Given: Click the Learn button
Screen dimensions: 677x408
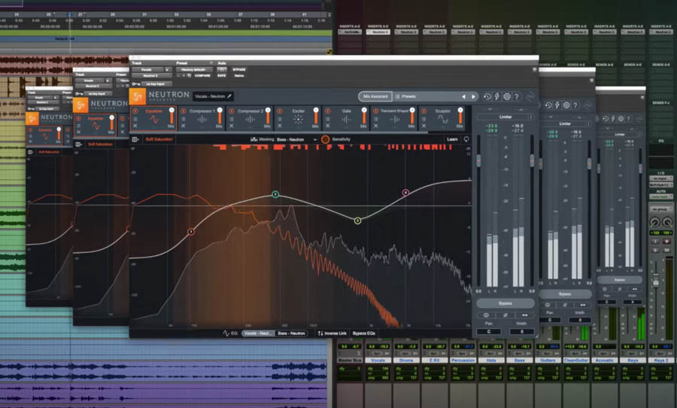Looking at the screenshot, I should 453,139.
